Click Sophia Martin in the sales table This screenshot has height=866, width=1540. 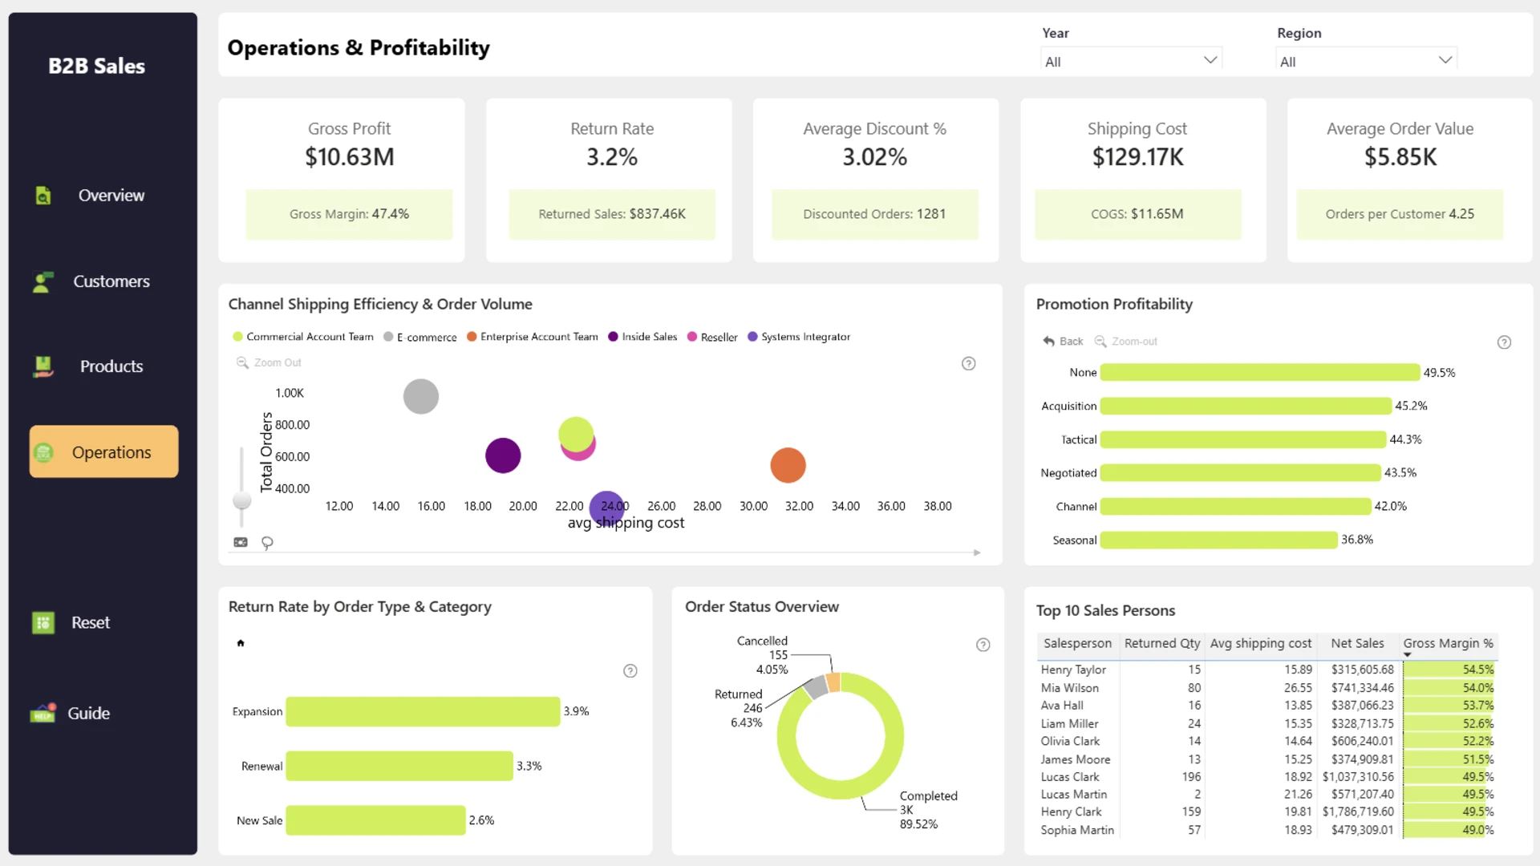tap(1077, 830)
